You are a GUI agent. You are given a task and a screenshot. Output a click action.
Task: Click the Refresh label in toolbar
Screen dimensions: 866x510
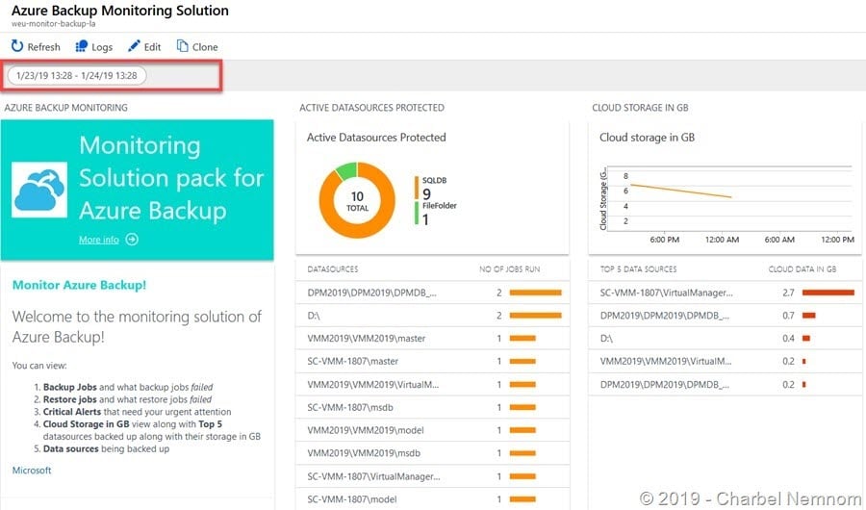coord(43,47)
